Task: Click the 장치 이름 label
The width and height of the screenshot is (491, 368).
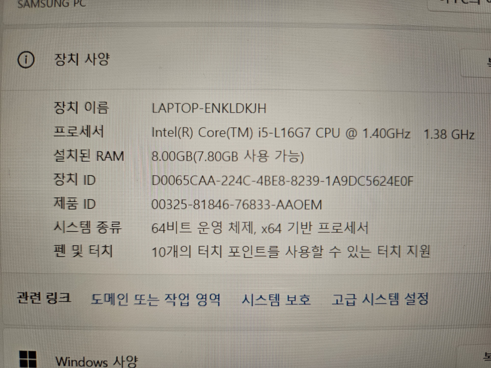Action: click(82, 107)
